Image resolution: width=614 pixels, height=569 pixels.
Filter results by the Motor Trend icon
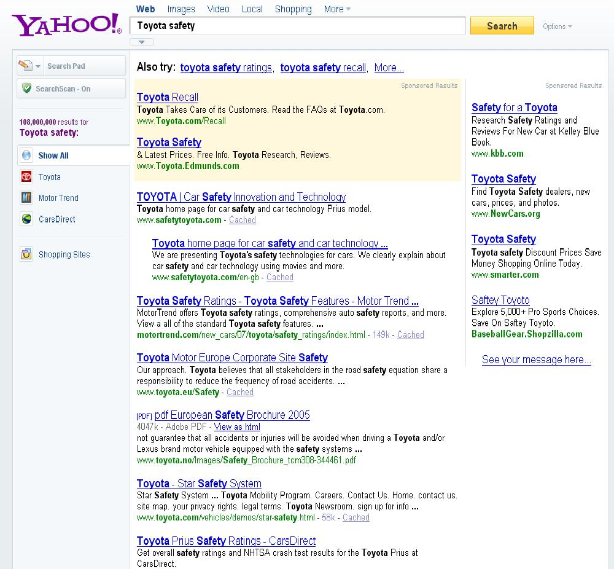point(26,197)
